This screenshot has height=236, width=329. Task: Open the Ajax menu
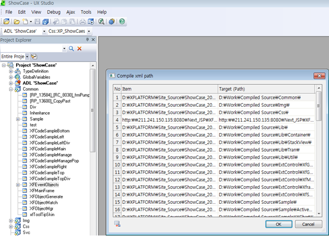pyautogui.click(x=71, y=12)
